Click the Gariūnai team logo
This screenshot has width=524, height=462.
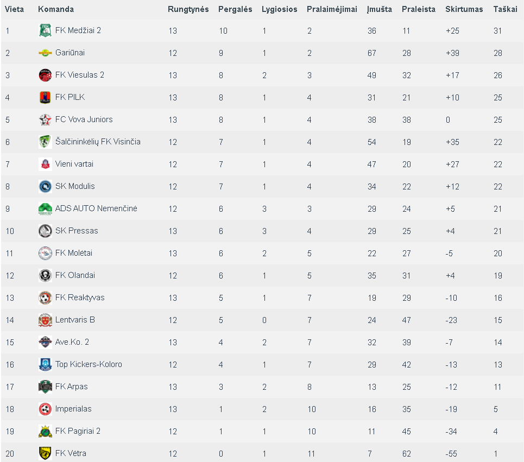pyautogui.click(x=45, y=53)
